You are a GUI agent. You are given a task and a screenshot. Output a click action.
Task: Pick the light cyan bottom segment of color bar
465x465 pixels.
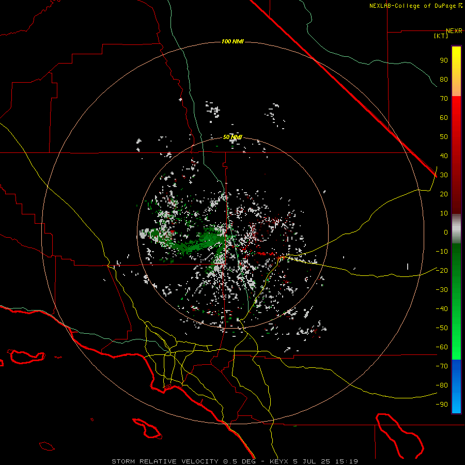coord(456,404)
